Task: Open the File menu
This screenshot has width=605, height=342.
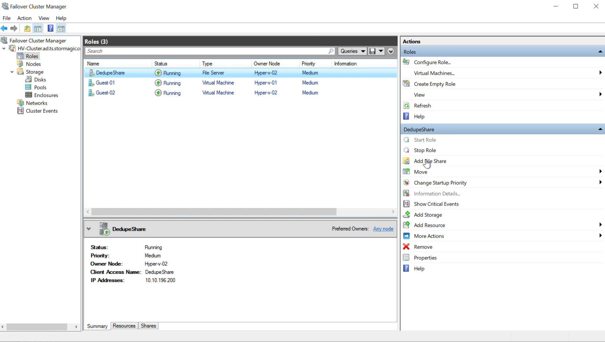Action: (x=6, y=18)
